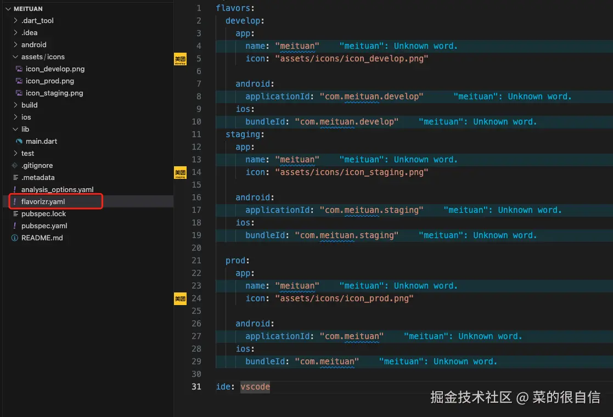Open icon_develop.png image file icon

pos(19,69)
